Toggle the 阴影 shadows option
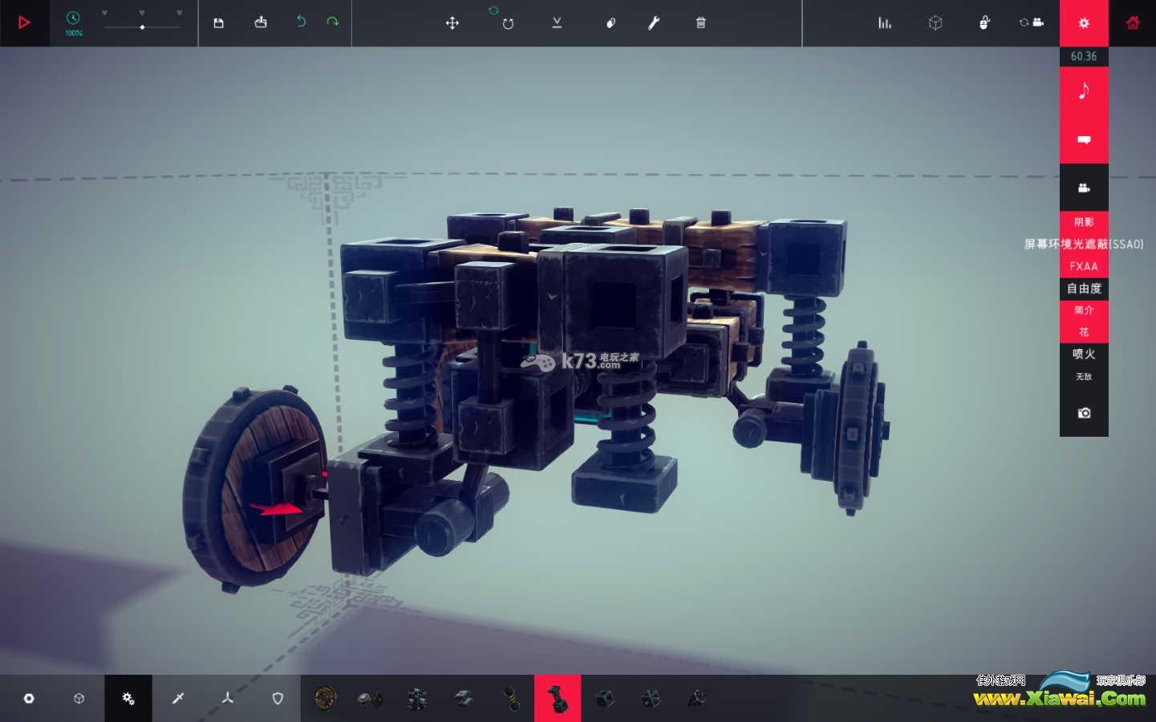1156x722 pixels. (x=1084, y=222)
